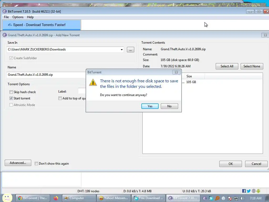The width and height of the screenshot is (269, 202).
Task: Click OK in the Add New Torrent dialog
Action: coord(231,164)
